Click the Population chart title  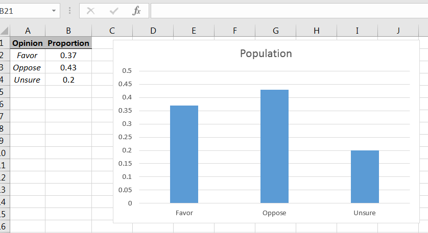coord(266,54)
